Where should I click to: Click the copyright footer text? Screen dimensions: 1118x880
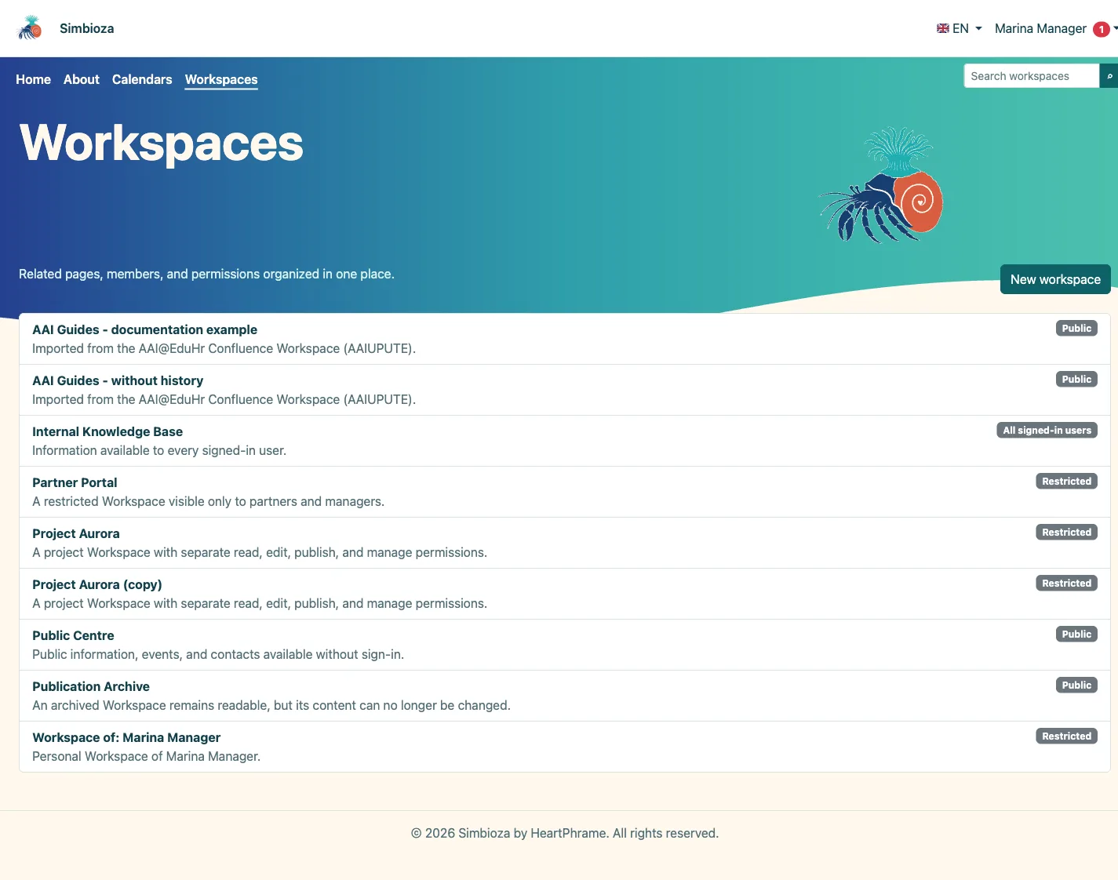click(x=565, y=833)
